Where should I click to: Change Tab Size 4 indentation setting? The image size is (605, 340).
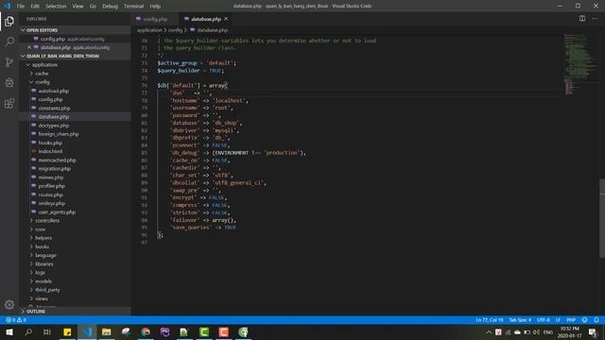click(x=520, y=320)
